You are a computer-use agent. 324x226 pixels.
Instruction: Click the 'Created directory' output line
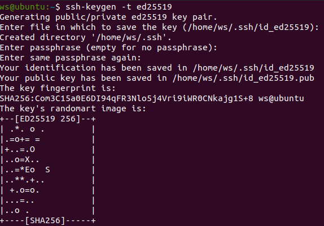86,37
